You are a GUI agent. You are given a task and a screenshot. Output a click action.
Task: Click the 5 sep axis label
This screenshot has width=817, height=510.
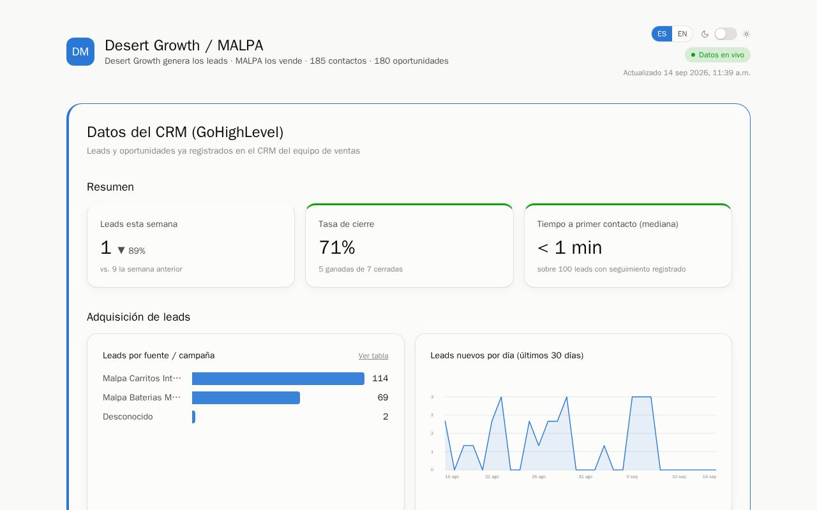632,477
